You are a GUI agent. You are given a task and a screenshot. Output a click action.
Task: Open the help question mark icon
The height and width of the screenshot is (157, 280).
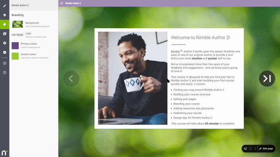click(x=5, y=73)
